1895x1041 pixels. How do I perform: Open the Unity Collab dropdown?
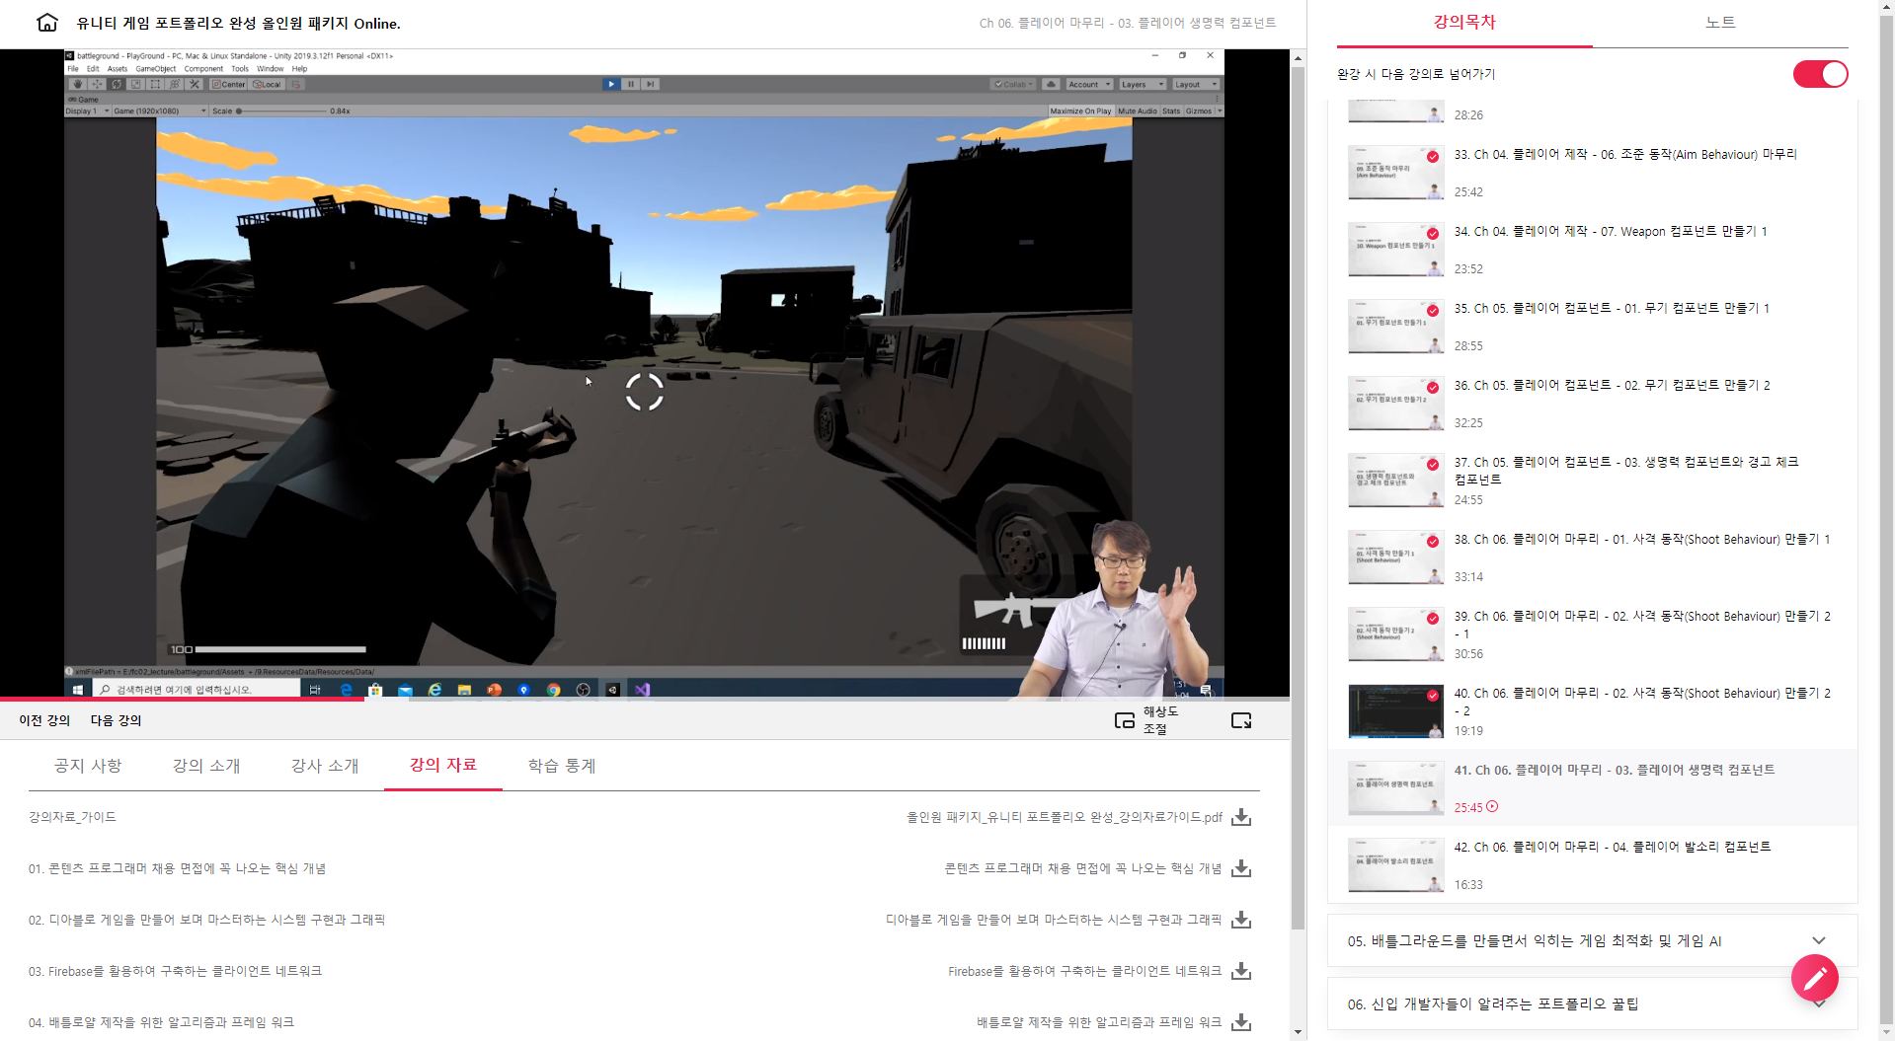point(1014,84)
